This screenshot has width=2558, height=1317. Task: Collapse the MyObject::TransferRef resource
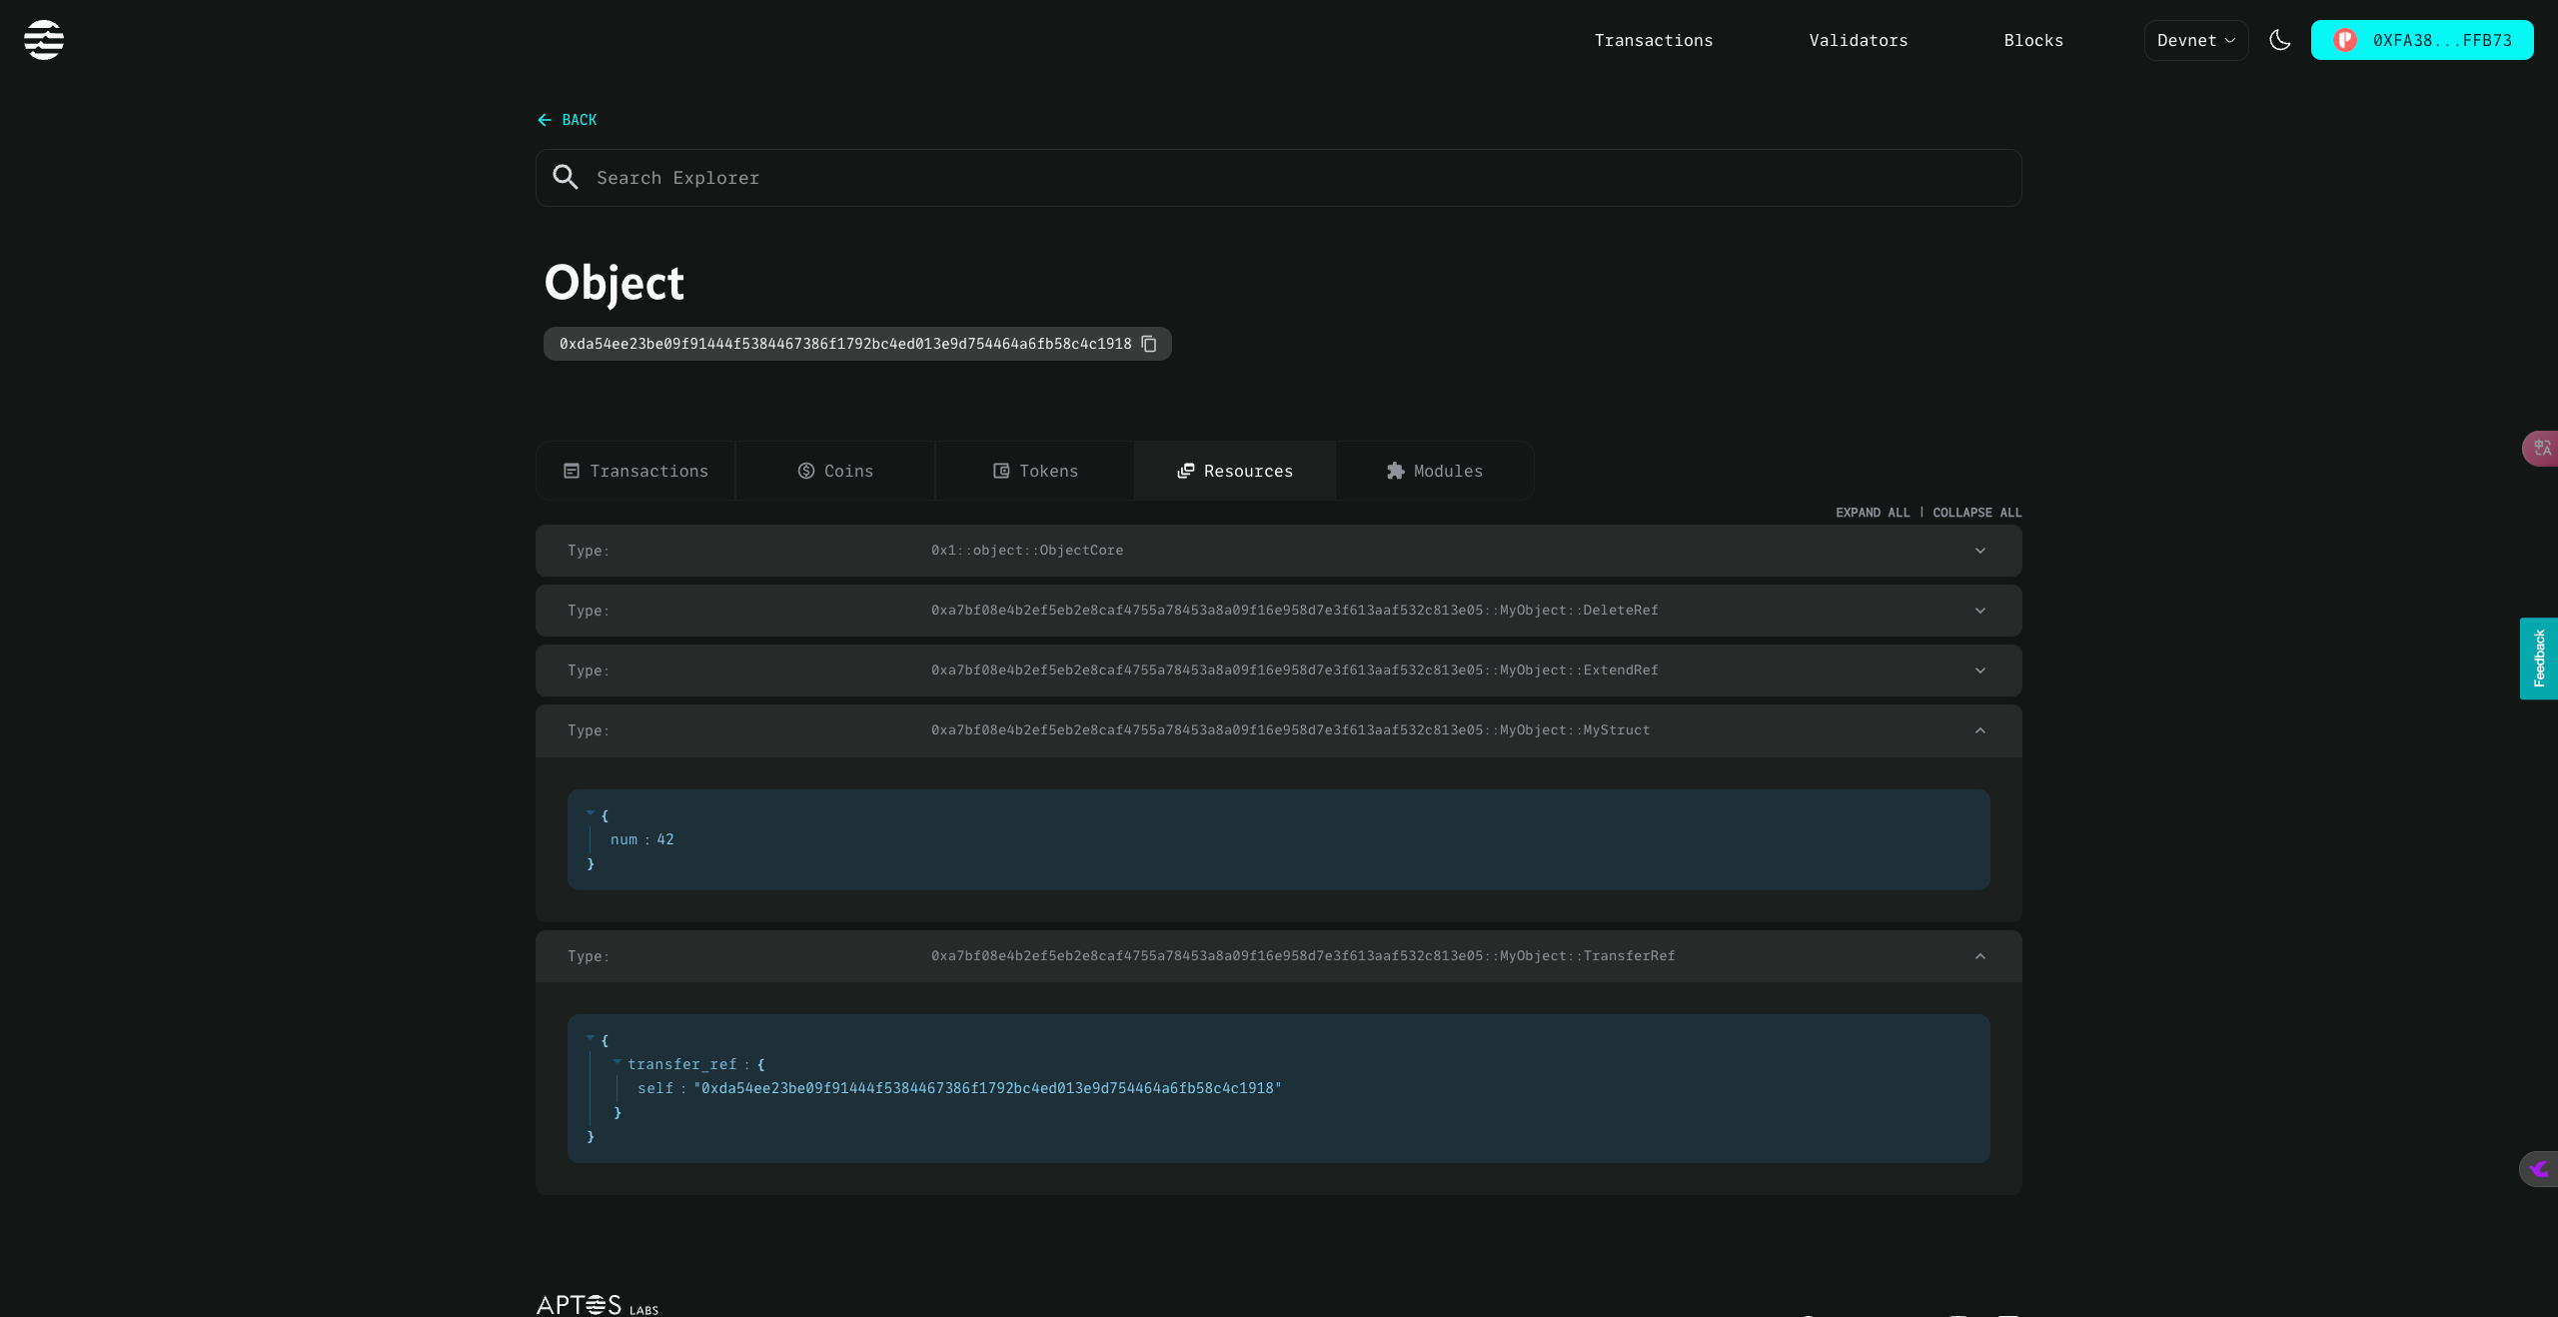[x=1278, y=956]
